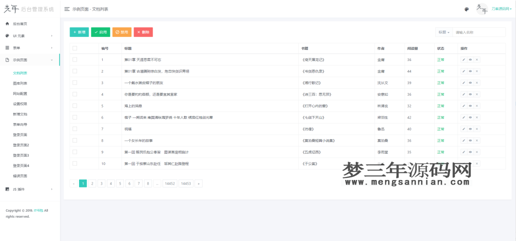
Task: Jump to last page 14453
Action: tap(186, 184)
